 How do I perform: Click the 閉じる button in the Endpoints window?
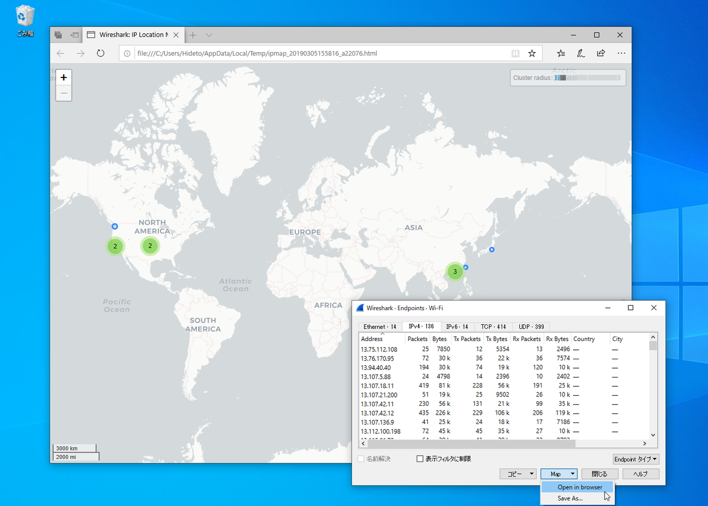tap(600, 474)
